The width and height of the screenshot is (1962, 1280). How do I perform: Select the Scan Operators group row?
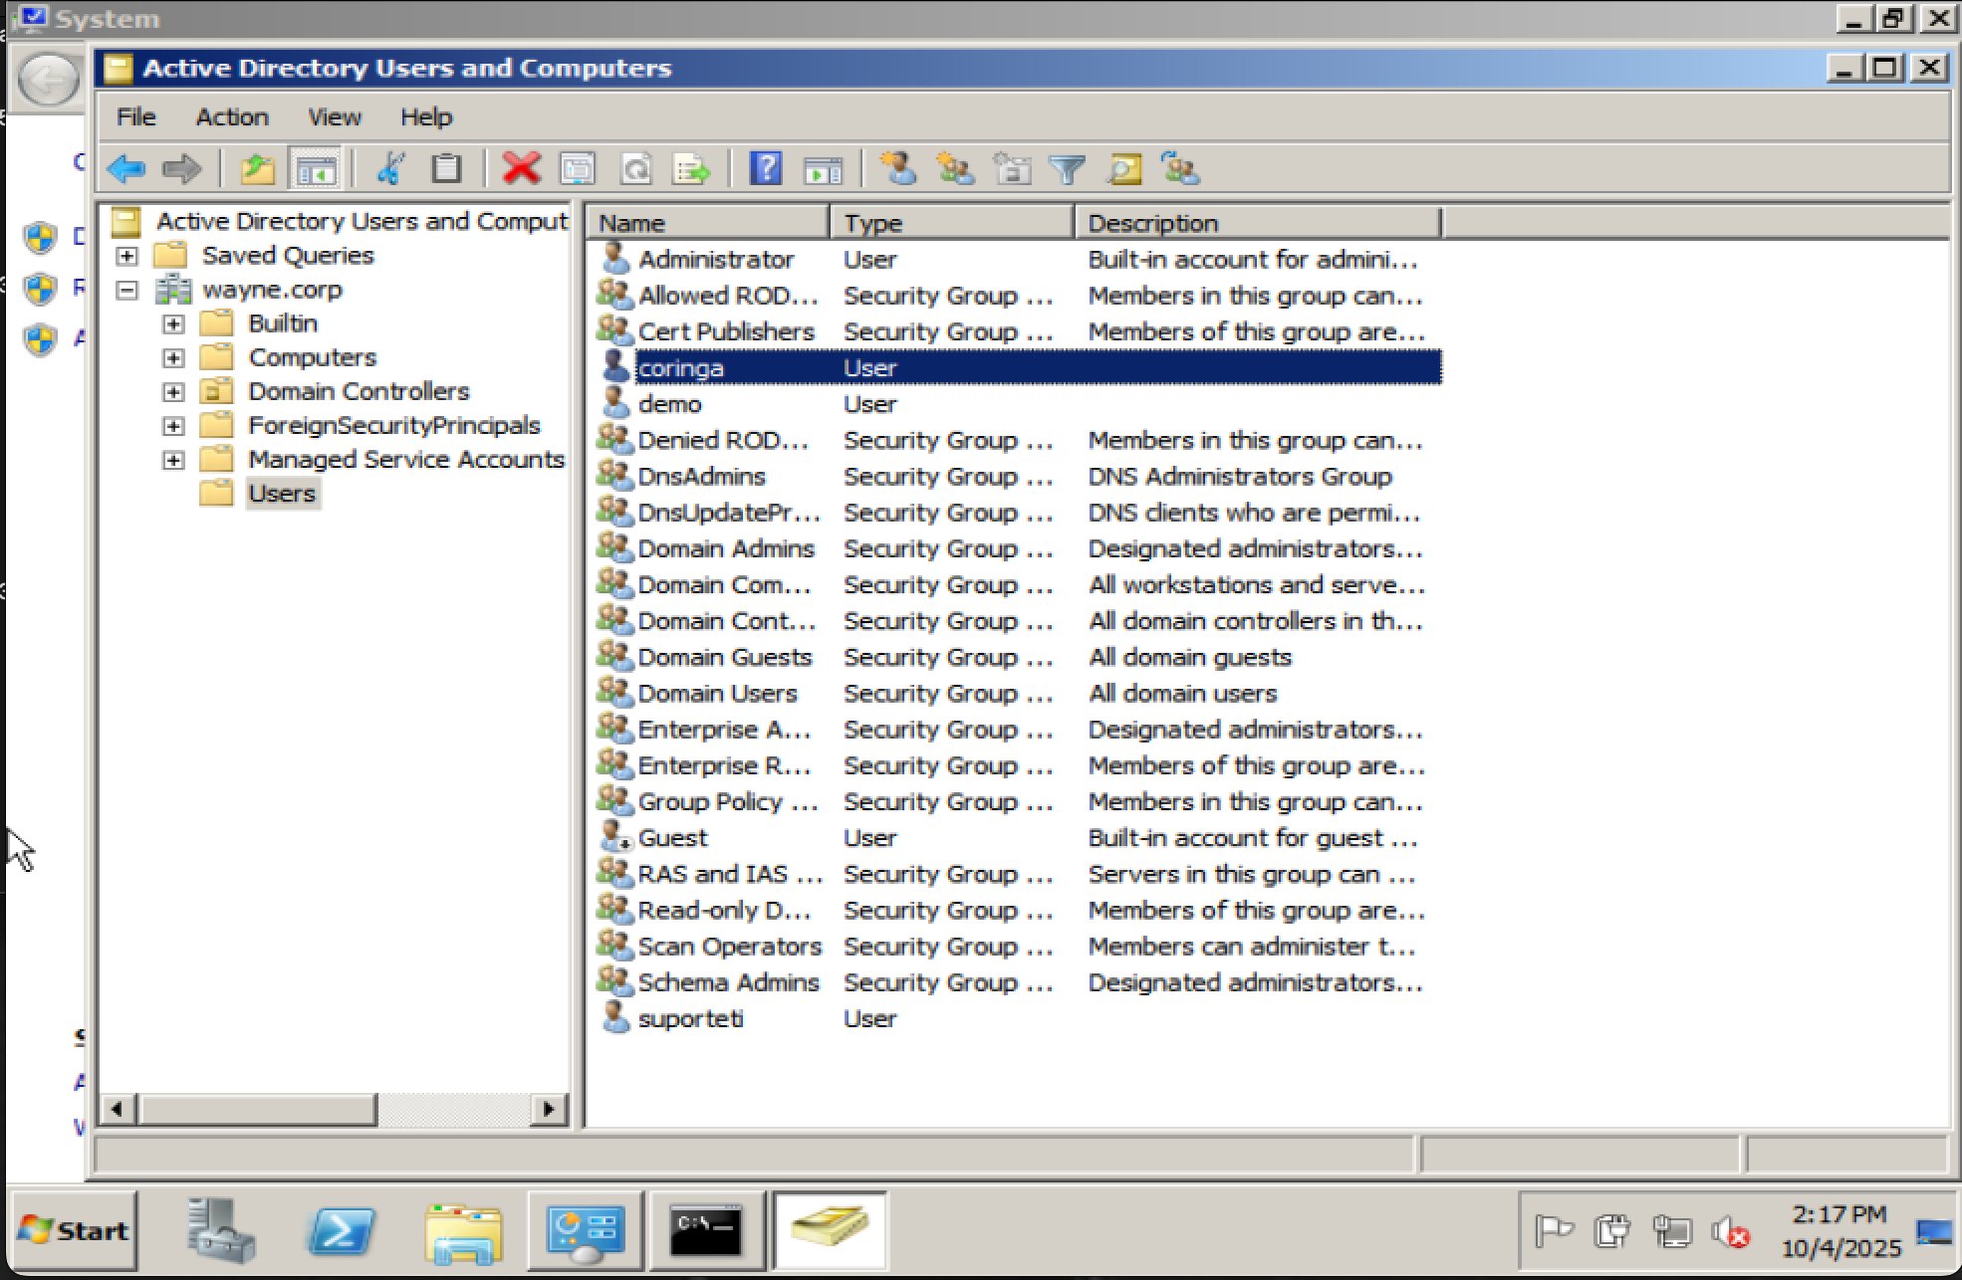(1018, 947)
